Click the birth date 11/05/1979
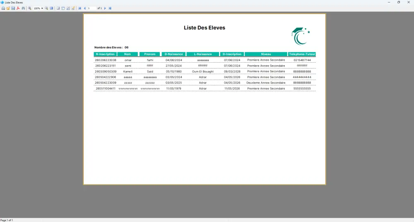414x222 pixels. [x=174, y=89]
